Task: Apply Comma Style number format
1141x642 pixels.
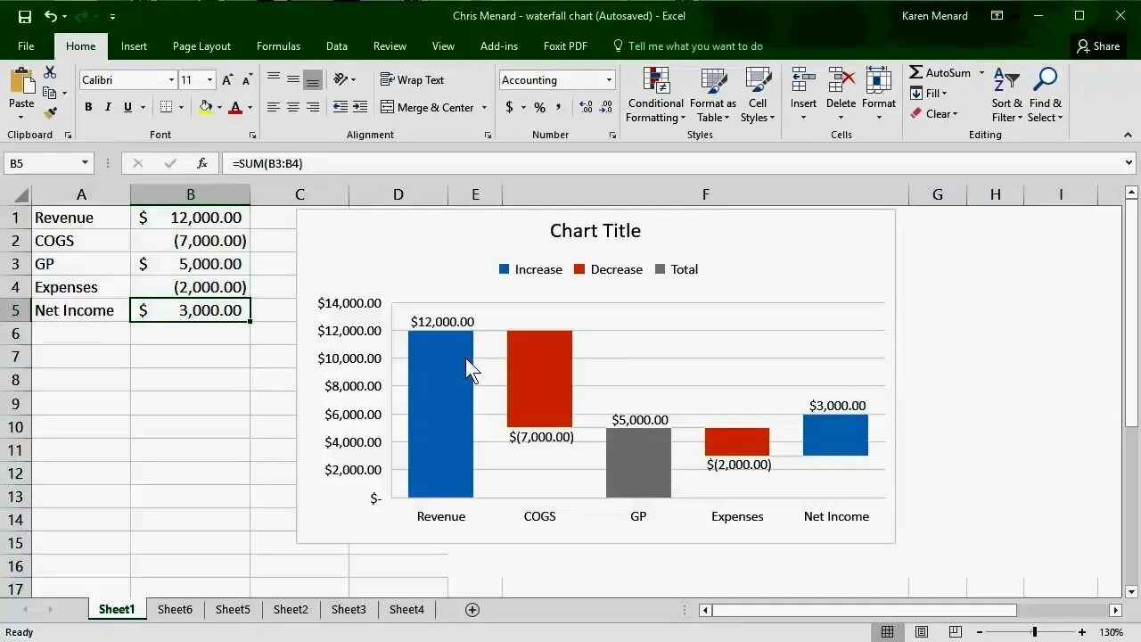Action: (559, 107)
